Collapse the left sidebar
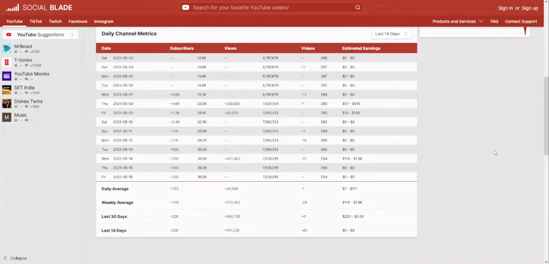This screenshot has height=264, width=549. tap(15, 258)
